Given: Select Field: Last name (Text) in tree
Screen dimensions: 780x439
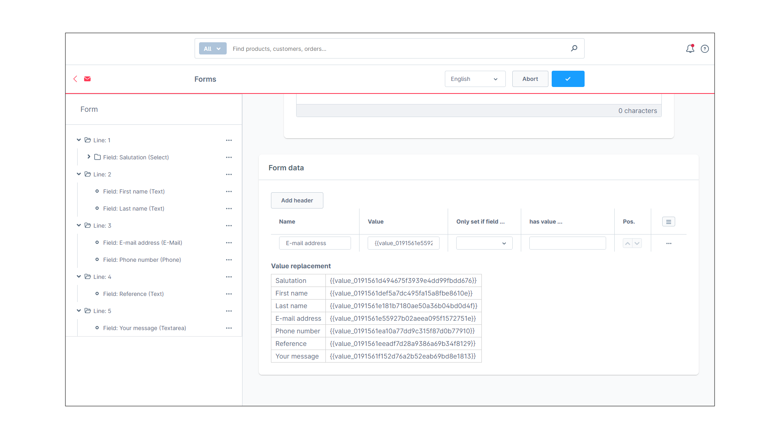Looking at the screenshot, I should 134,209.
